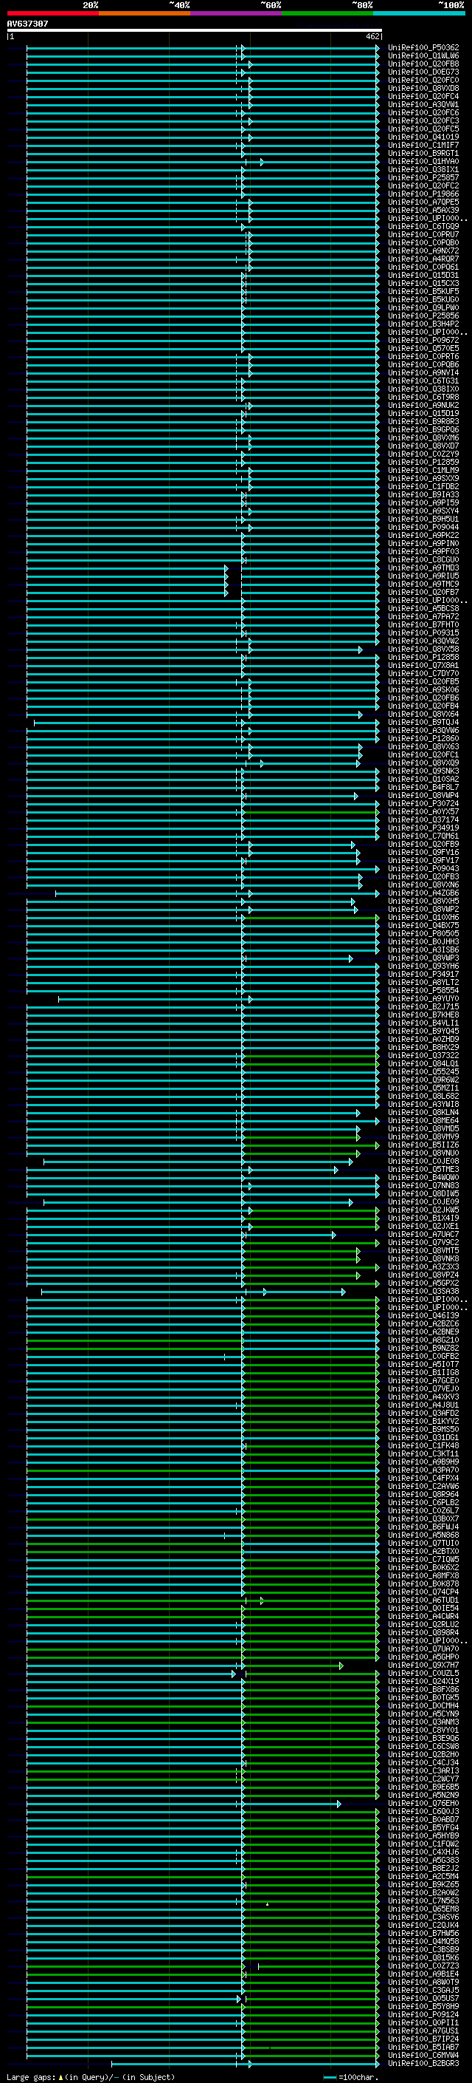Select hit UniRef100_Q20FB8
This screenshot has width=472, height=2083.
(x=423, y=64)
